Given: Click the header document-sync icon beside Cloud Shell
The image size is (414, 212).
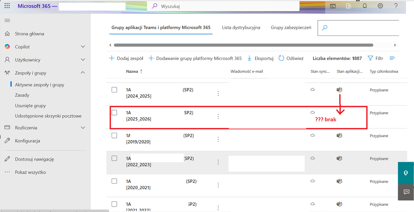Looking at the screenshot, I should [349, 6].
